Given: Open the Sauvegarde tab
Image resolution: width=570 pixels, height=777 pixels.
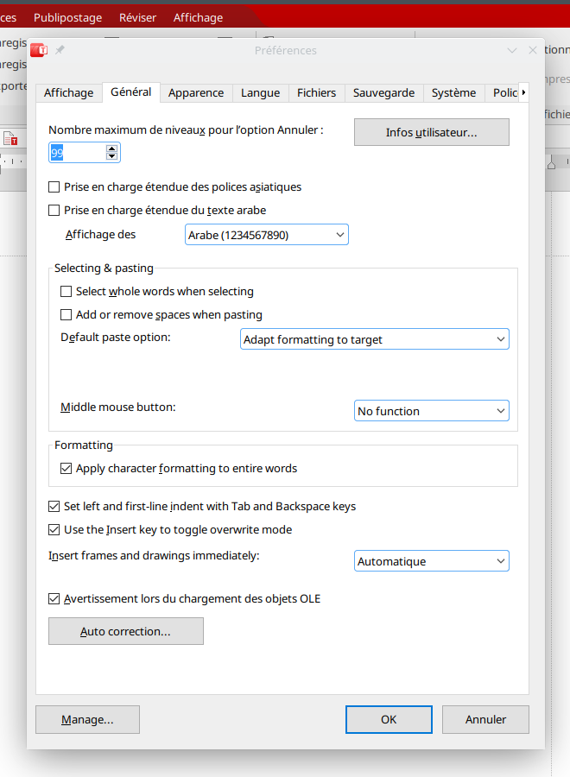Looking at the screenshot, I should pos(383,93).
